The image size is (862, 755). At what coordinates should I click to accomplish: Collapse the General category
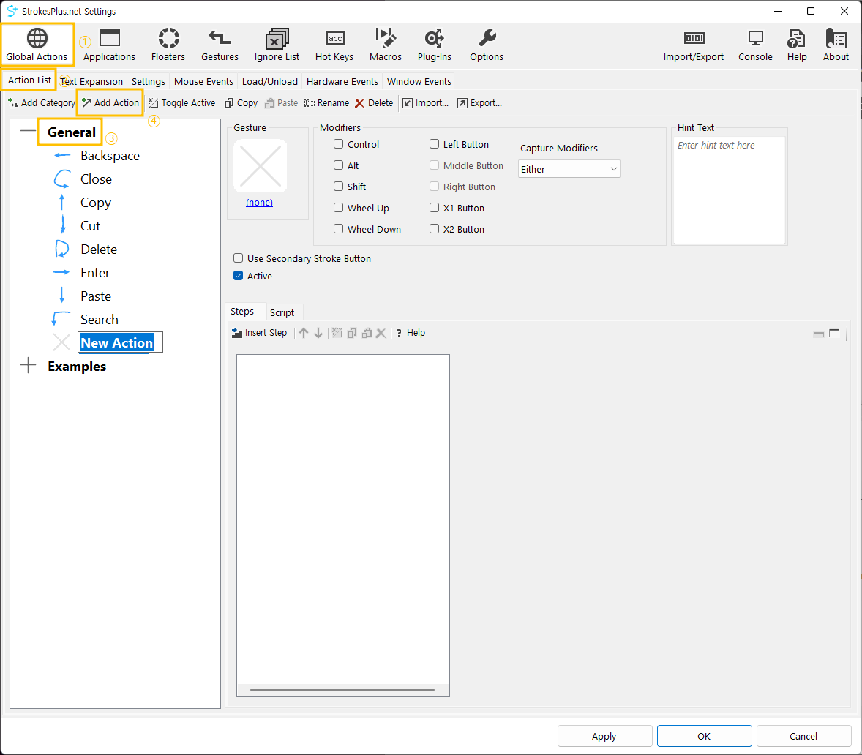point(28,132)
